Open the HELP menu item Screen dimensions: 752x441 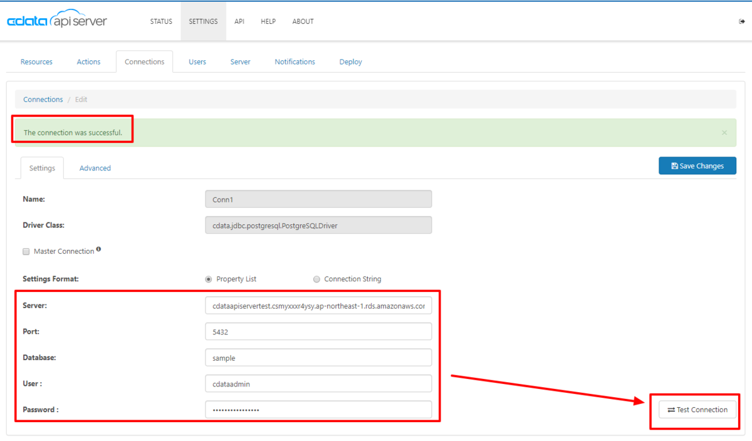[268, 21]
